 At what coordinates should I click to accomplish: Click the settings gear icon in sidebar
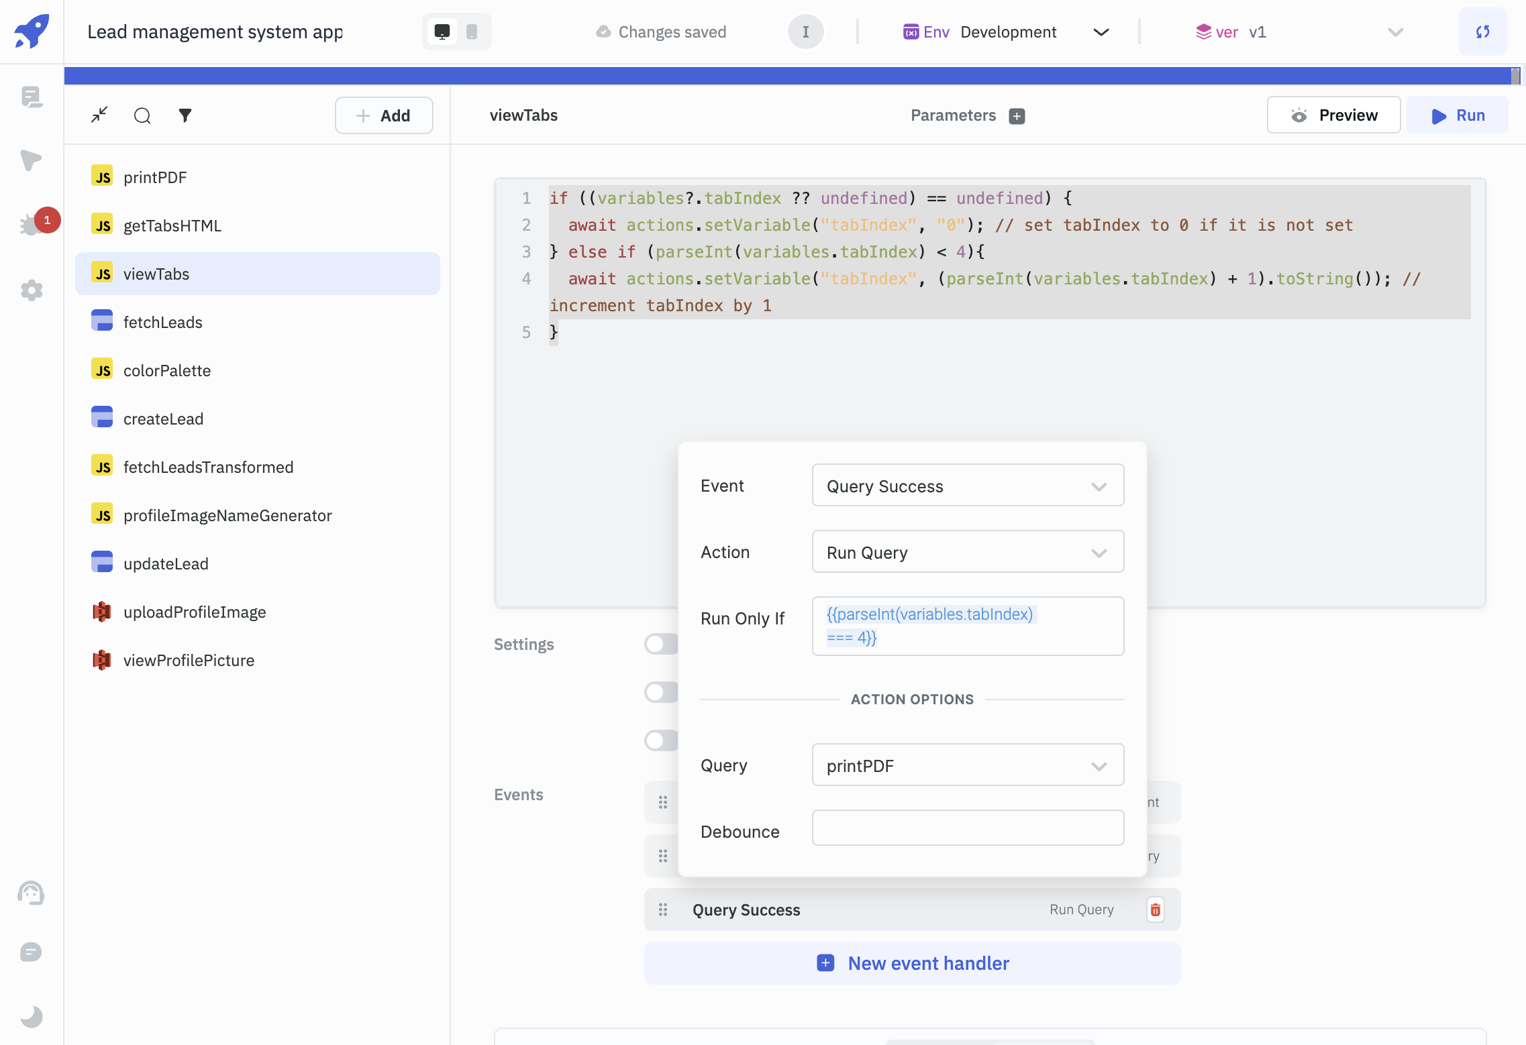coord(32,290)
